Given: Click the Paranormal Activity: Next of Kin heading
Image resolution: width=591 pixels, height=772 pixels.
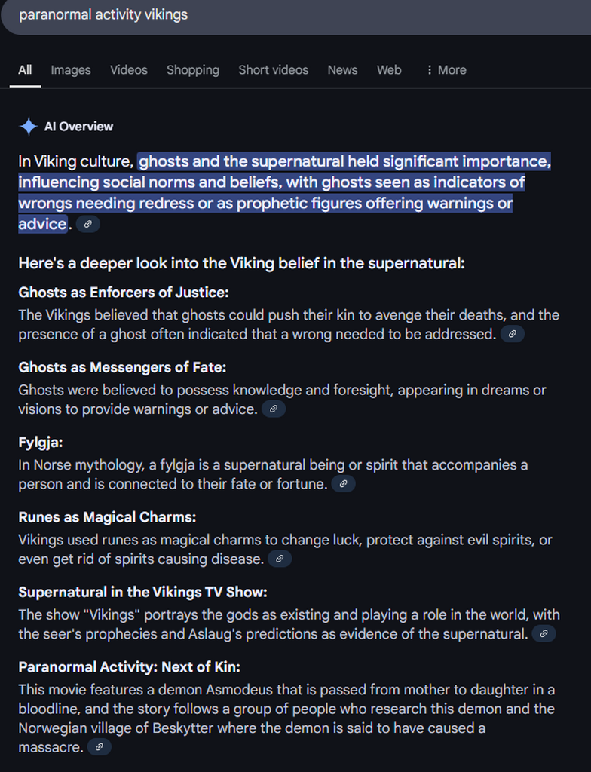Looking at the screenshot, I should (129, 666).
